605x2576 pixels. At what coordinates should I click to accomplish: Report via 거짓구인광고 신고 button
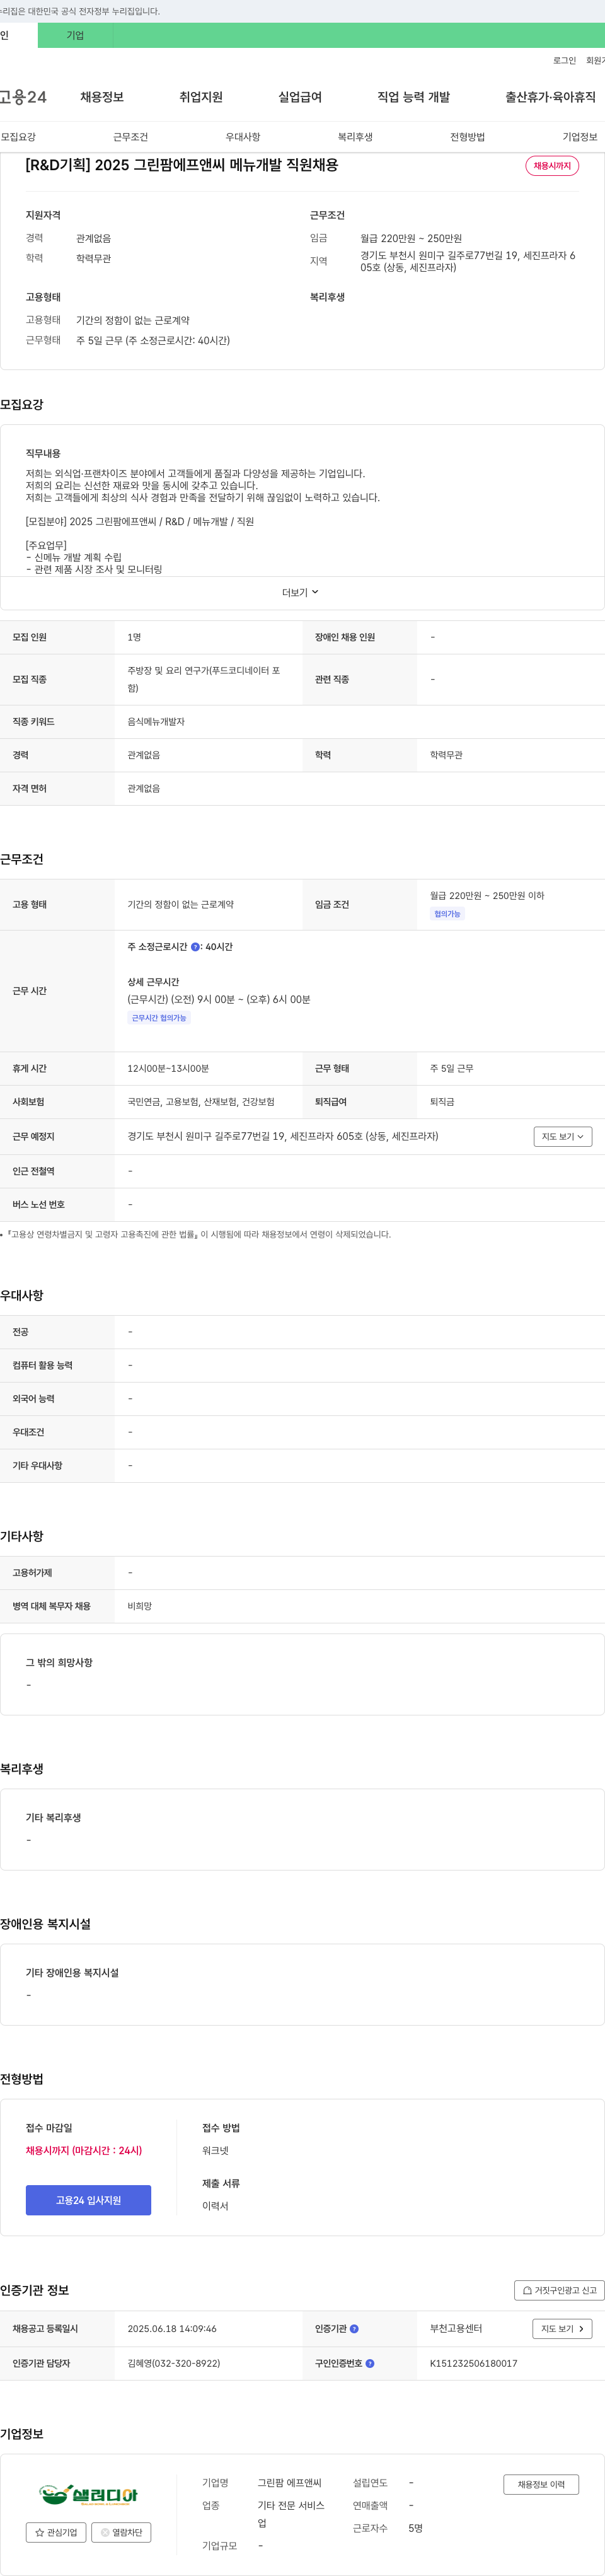560,2290
